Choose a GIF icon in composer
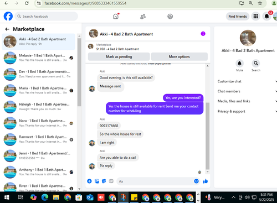Image resolution: width=277 pixels, height=203 pixels. pos(111,181)
